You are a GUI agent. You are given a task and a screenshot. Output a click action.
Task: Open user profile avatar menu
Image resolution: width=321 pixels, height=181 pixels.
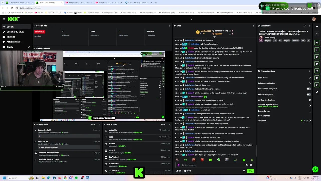[314, 19]
